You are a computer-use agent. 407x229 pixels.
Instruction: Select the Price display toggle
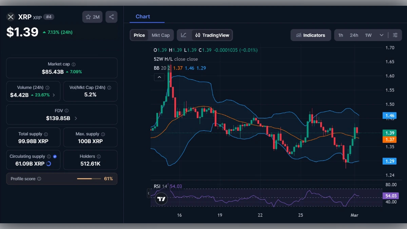point(139,35)
